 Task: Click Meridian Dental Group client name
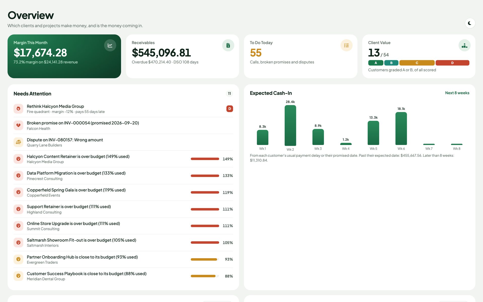[x=46, y=279]
